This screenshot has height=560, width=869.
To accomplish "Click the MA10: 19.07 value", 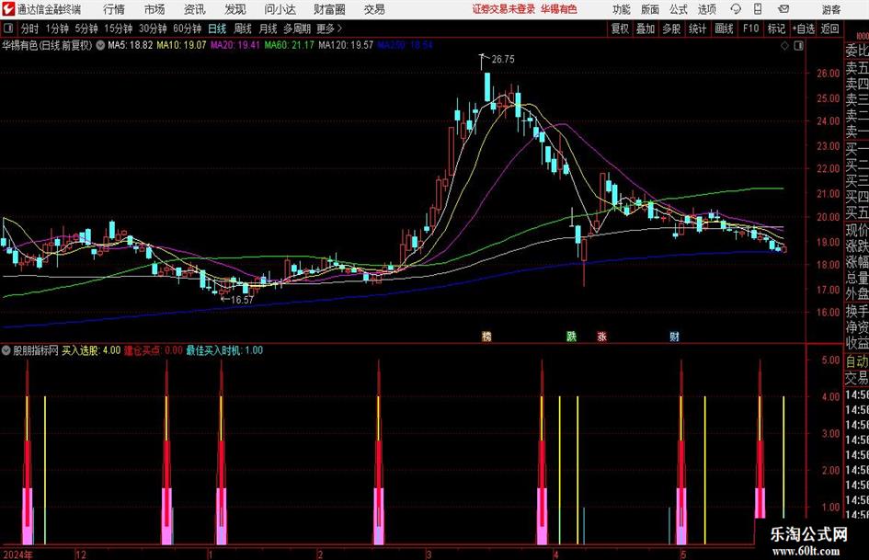I will (x=181, y=45).
